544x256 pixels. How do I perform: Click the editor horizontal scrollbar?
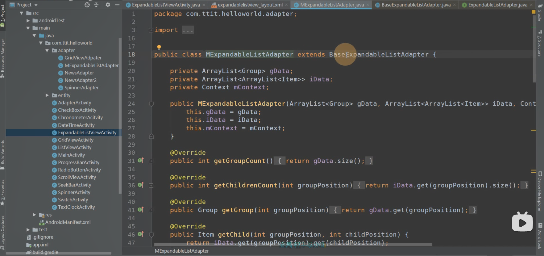(x=293, y=245)
